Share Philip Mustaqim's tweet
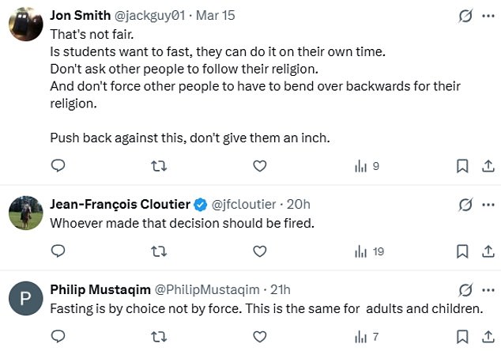This screenshot has width=501, height=351. click(x=486, y=336)
